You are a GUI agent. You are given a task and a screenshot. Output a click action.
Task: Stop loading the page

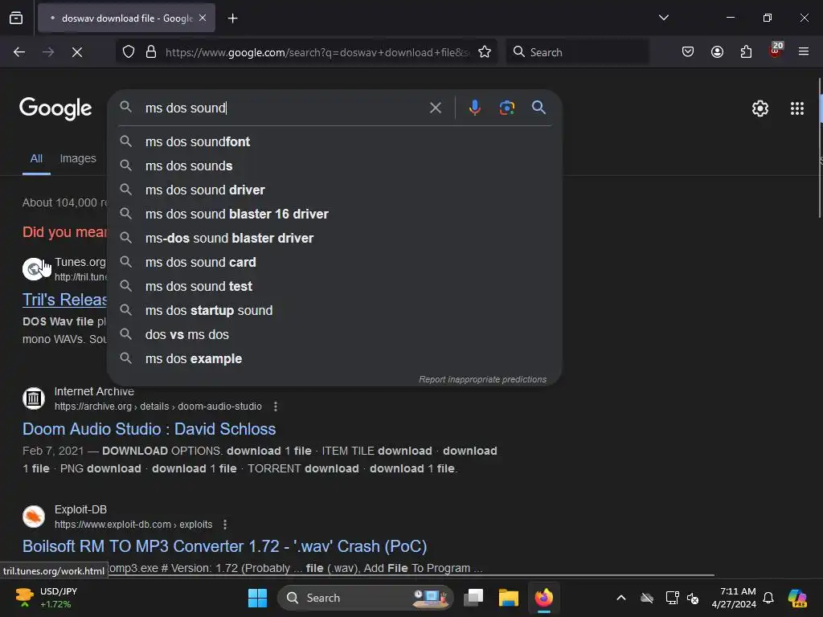77,52
